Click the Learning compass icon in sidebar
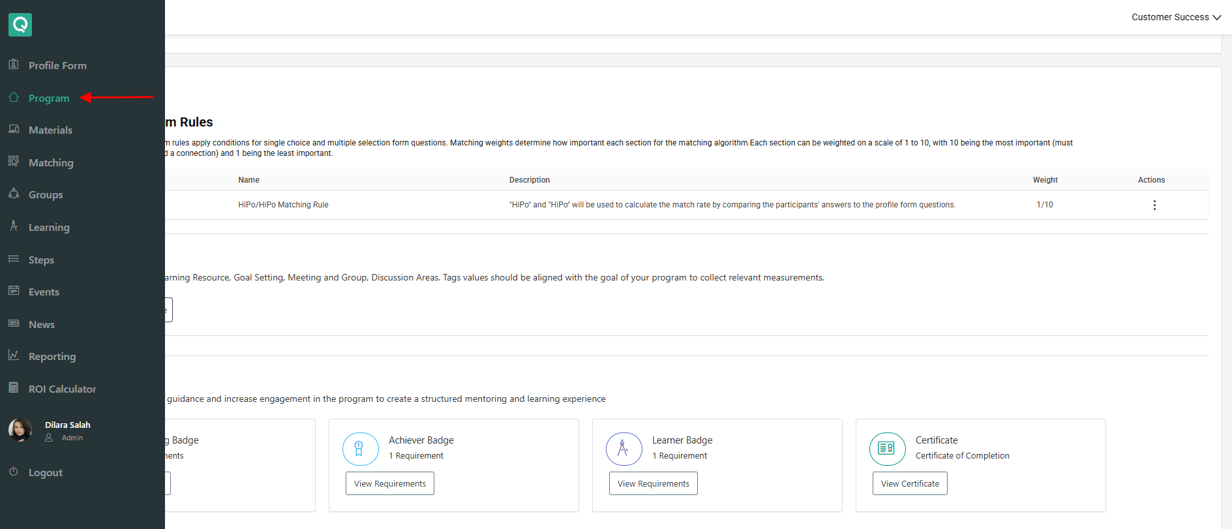 tap(14, 226)
